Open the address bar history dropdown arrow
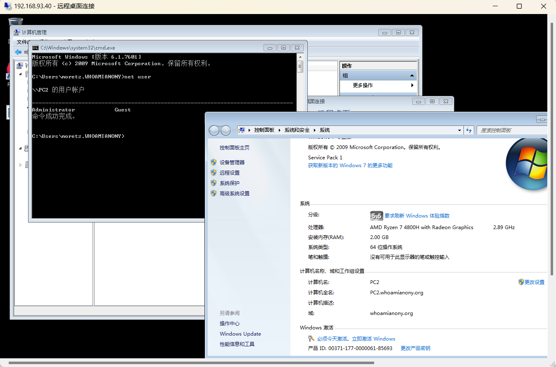 click(x=459, y=130)
